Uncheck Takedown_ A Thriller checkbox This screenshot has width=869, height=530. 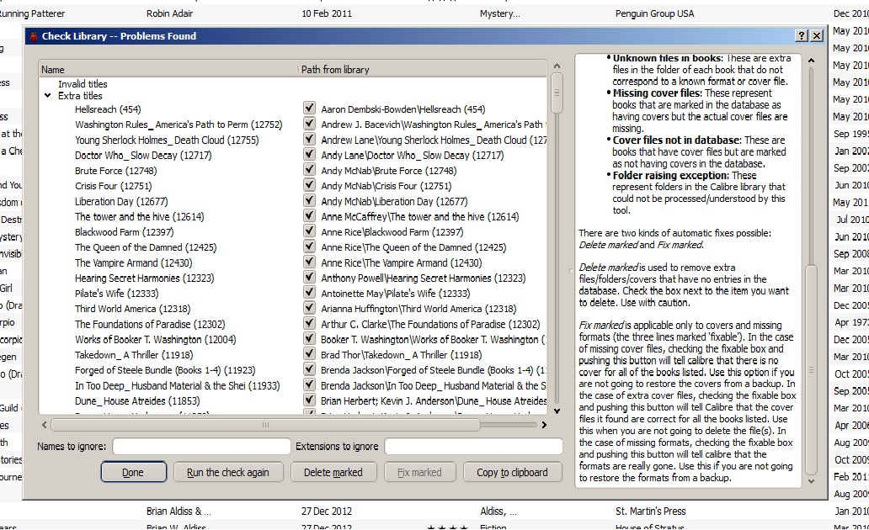coord(309,354)
